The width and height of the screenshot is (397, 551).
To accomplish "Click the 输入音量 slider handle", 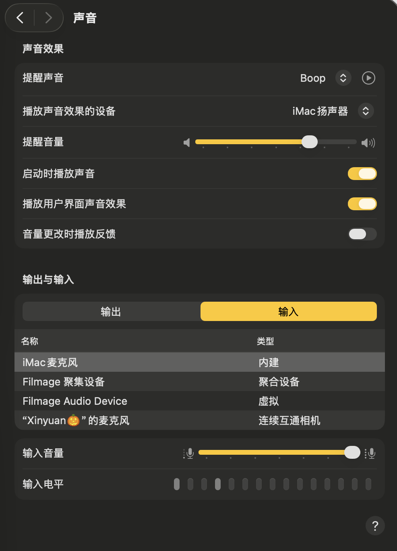I will click(352, 452).
